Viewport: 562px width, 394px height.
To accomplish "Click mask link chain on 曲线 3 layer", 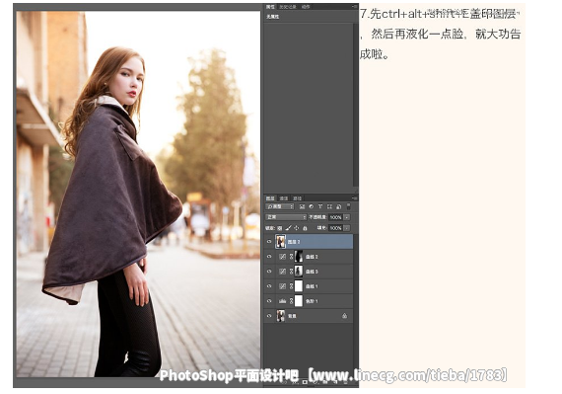I will tap(291, 272).
